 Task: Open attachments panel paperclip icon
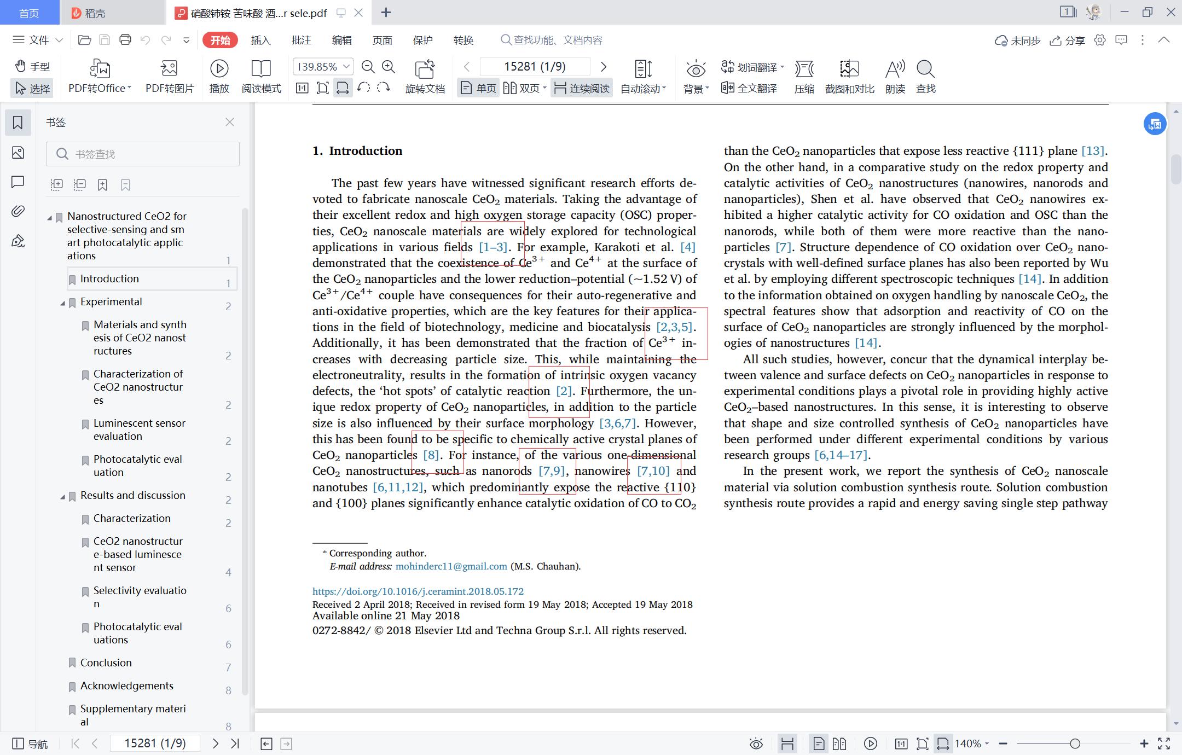tap(18, 211)
